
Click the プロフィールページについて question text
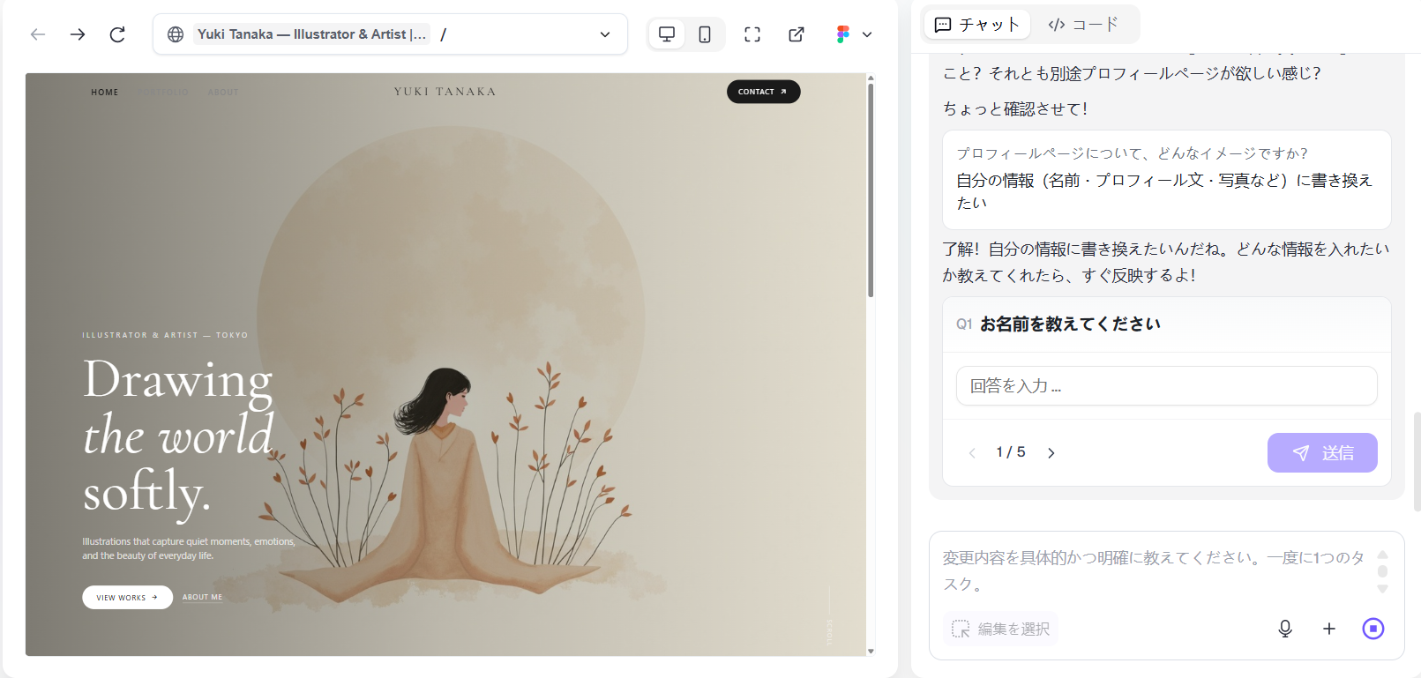tap(1132, 153)
